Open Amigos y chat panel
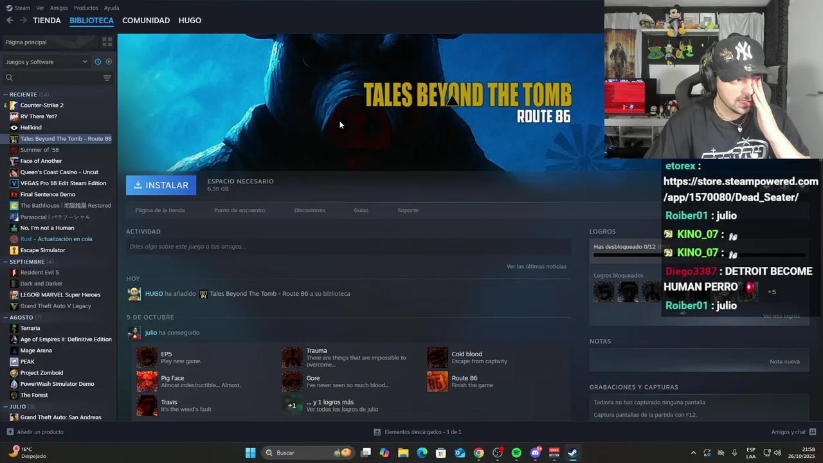 click(793, 432)
